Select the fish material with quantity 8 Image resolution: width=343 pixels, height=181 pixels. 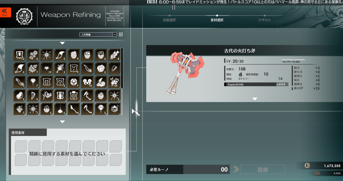tap(114, 55)
